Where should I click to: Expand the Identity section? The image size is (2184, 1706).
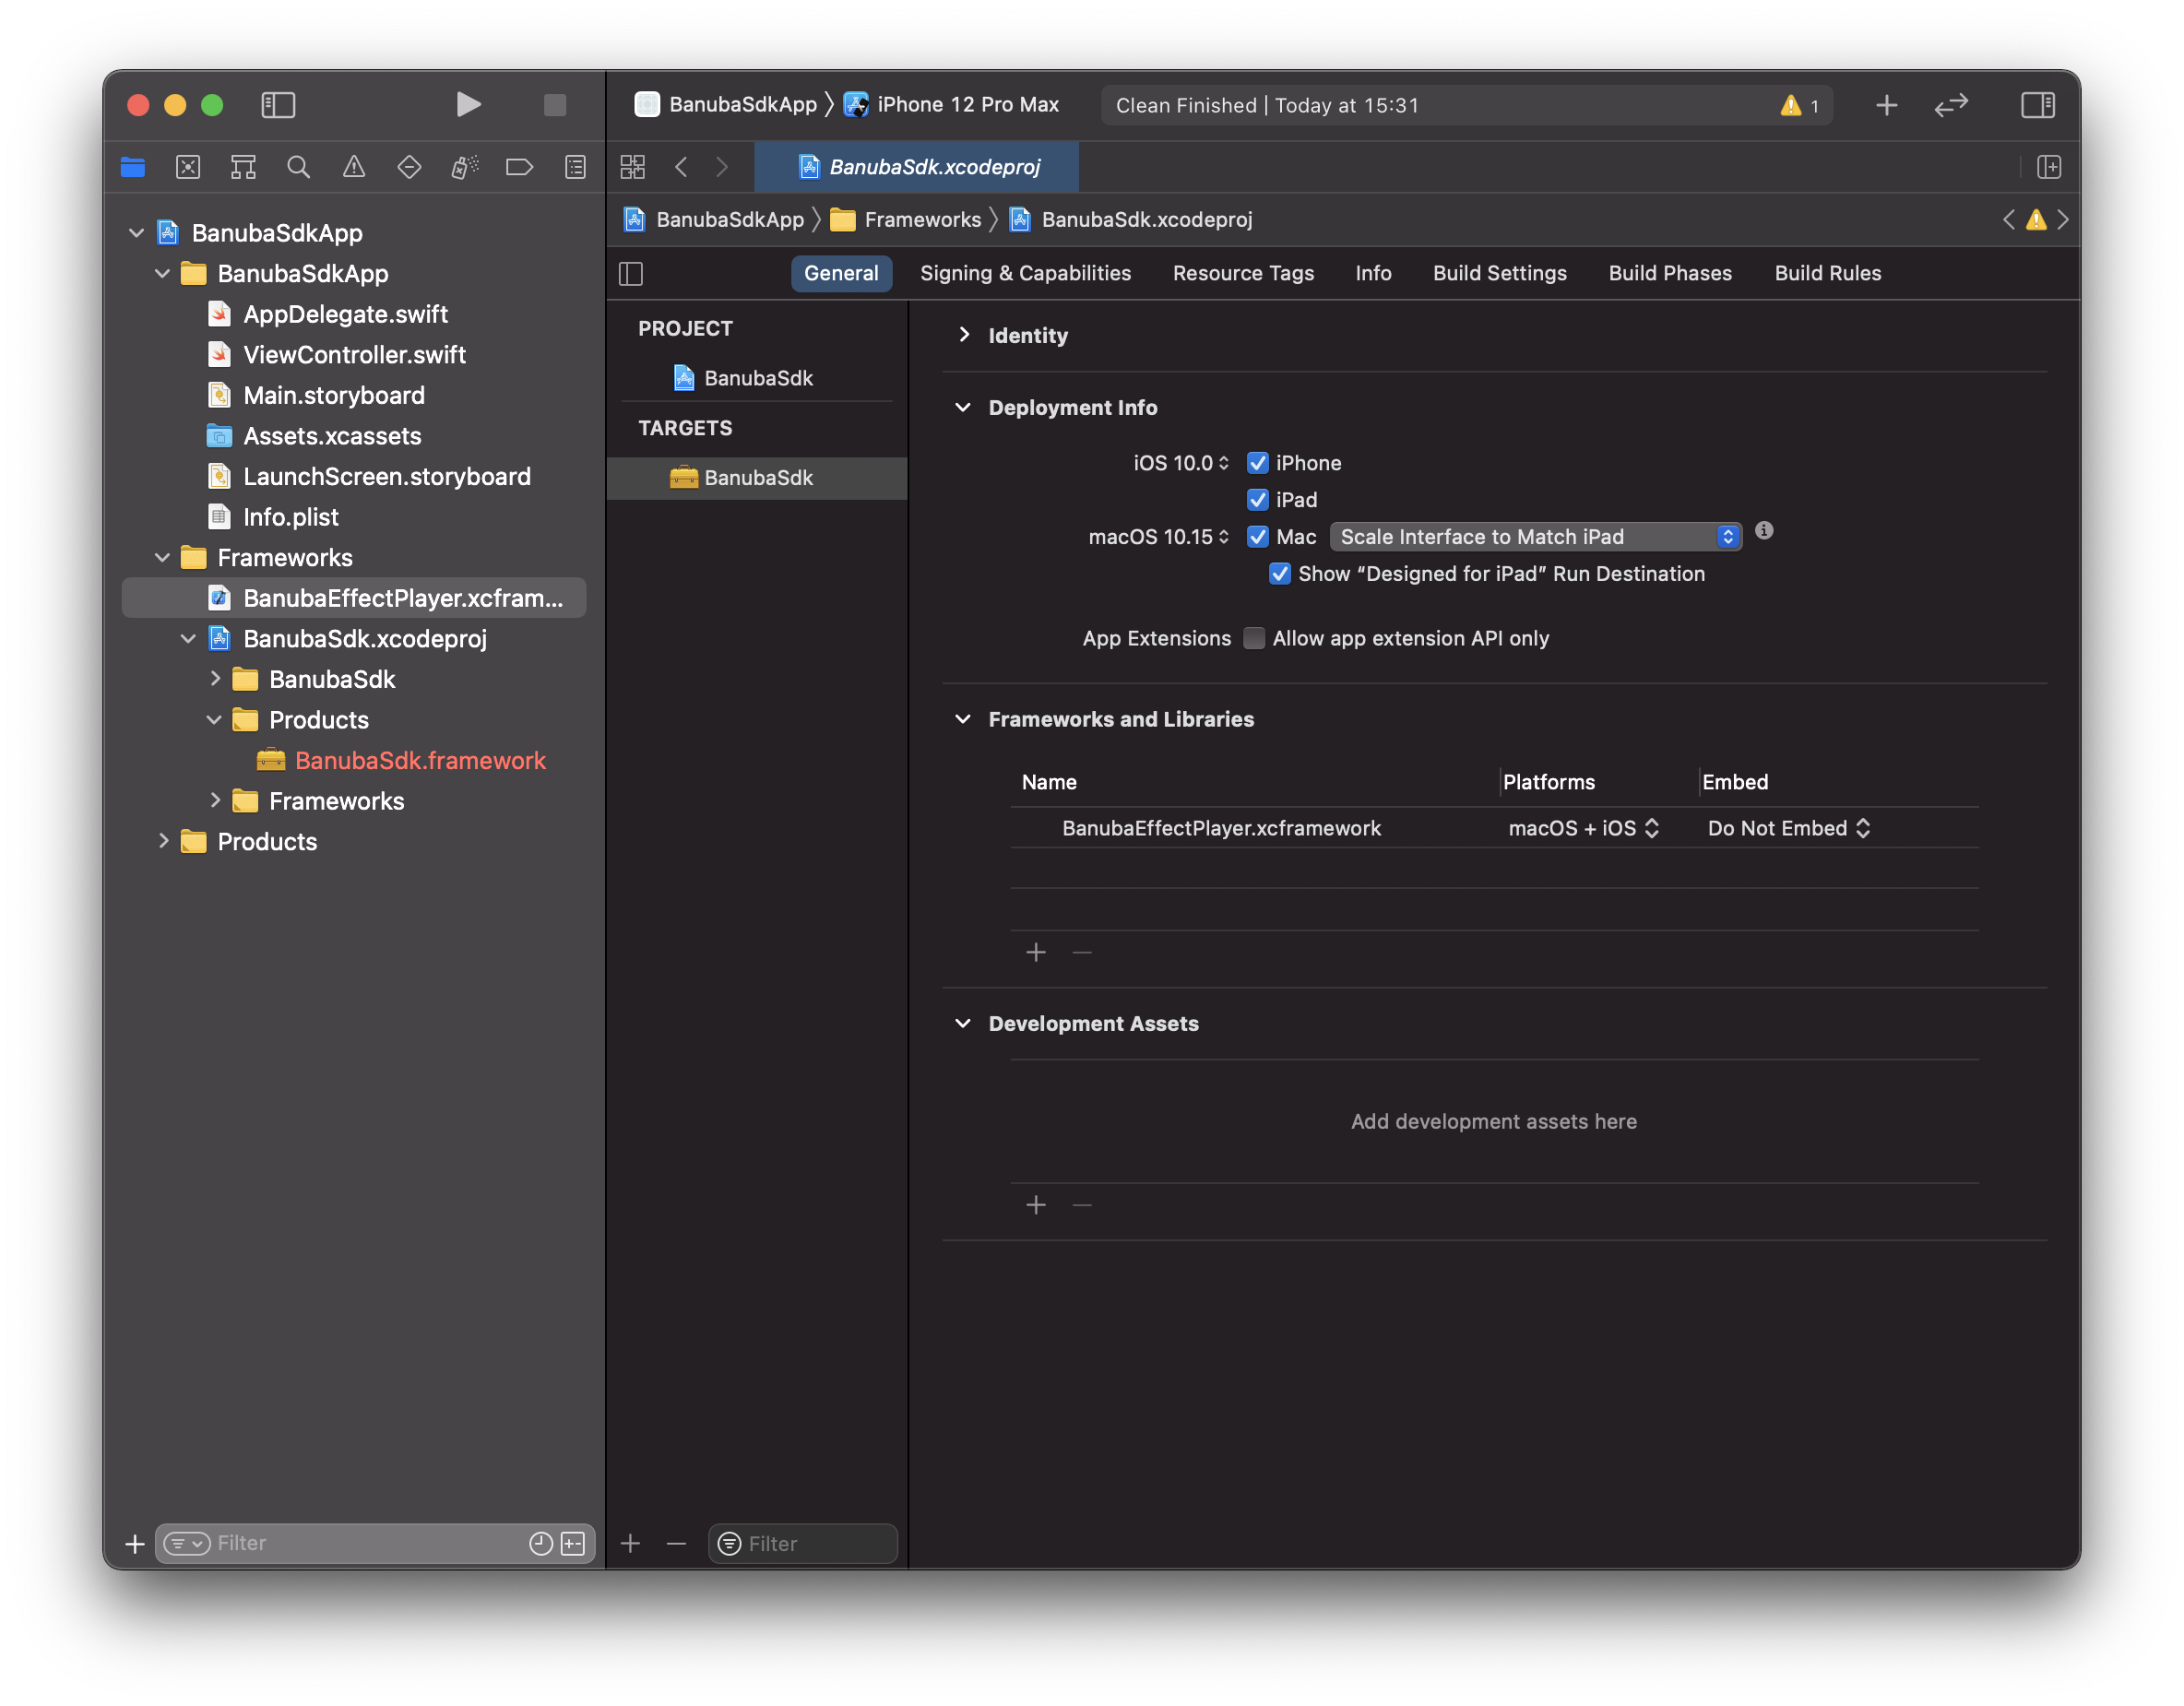click(964, 335)
